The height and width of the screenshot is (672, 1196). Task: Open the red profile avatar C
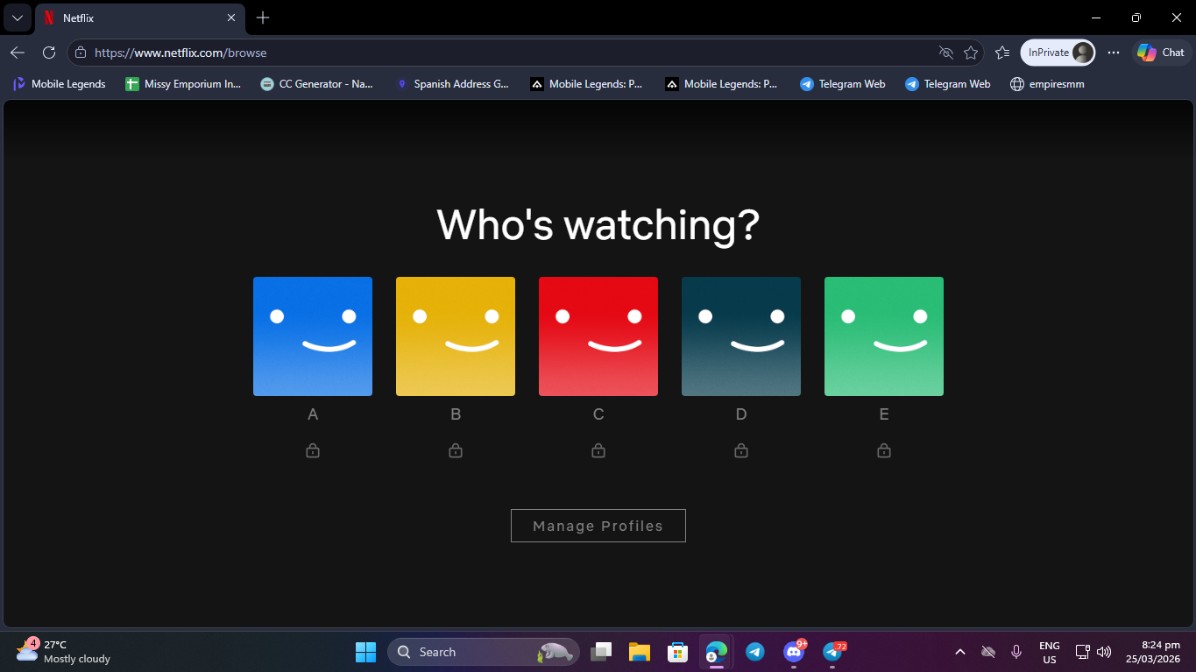click(598, 336)
